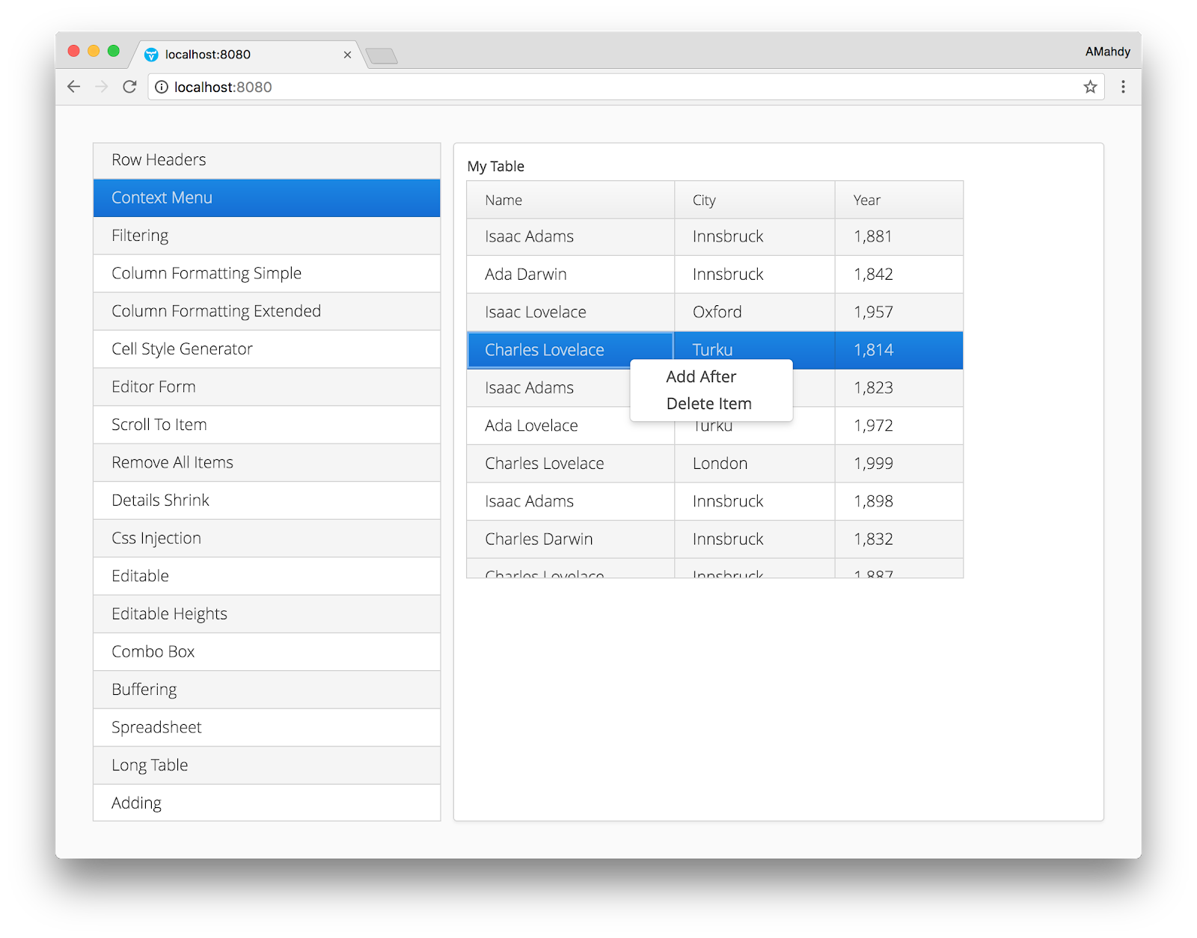Close the localhost:8080 browser tab
Image resolution: width=1197 pixels, height=938 pixels.
347,55
